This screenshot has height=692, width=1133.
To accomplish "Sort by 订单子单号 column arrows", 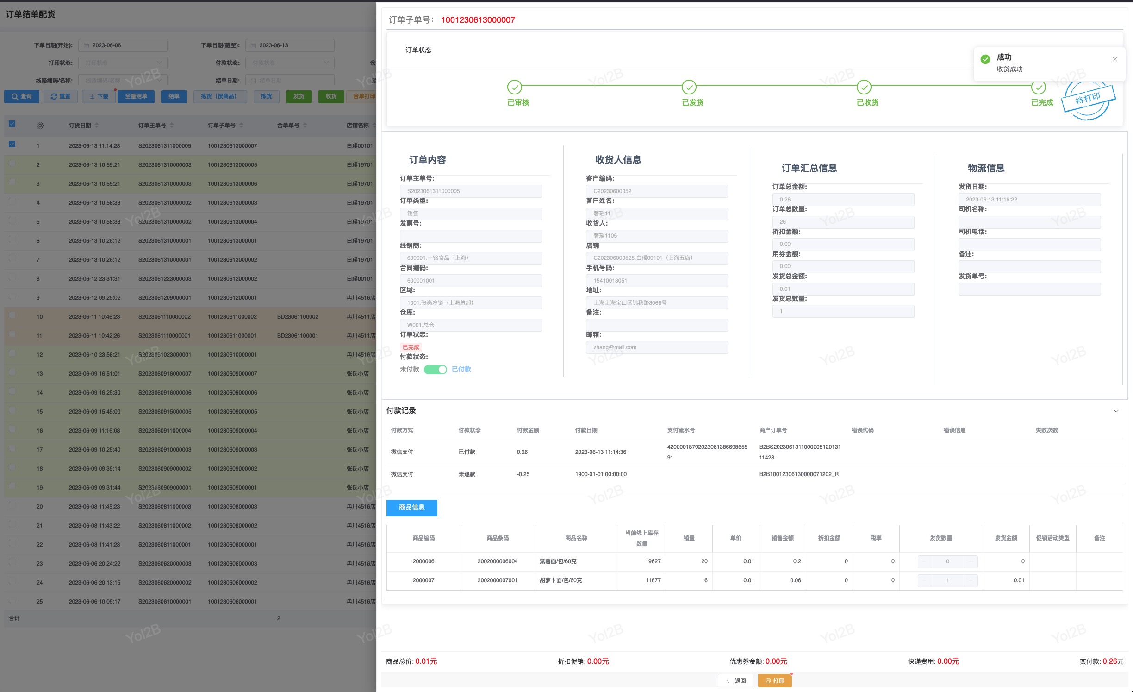I will pos(241,126).
